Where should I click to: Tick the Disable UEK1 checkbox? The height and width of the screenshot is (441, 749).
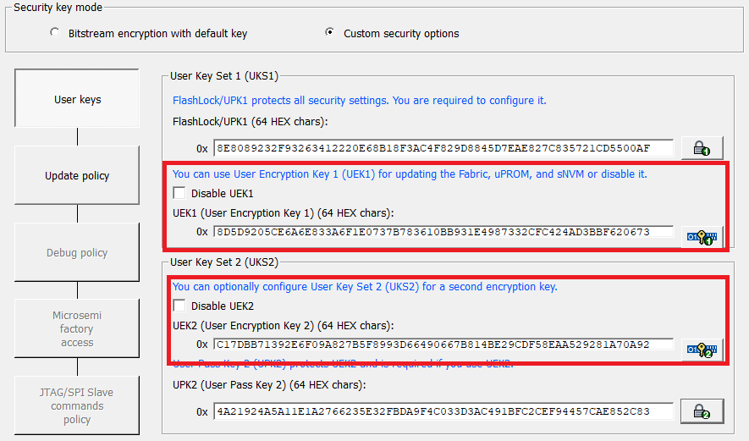click(x=179, y=194)
